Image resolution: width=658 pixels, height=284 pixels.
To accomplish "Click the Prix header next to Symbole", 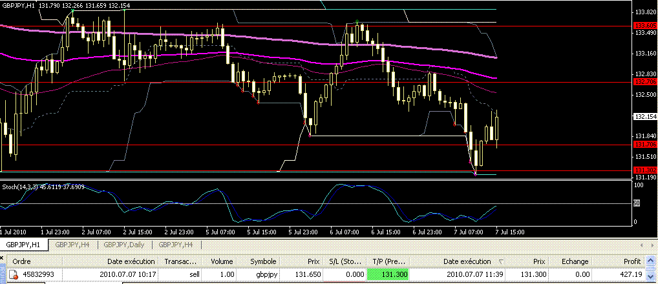I will 302,261.
